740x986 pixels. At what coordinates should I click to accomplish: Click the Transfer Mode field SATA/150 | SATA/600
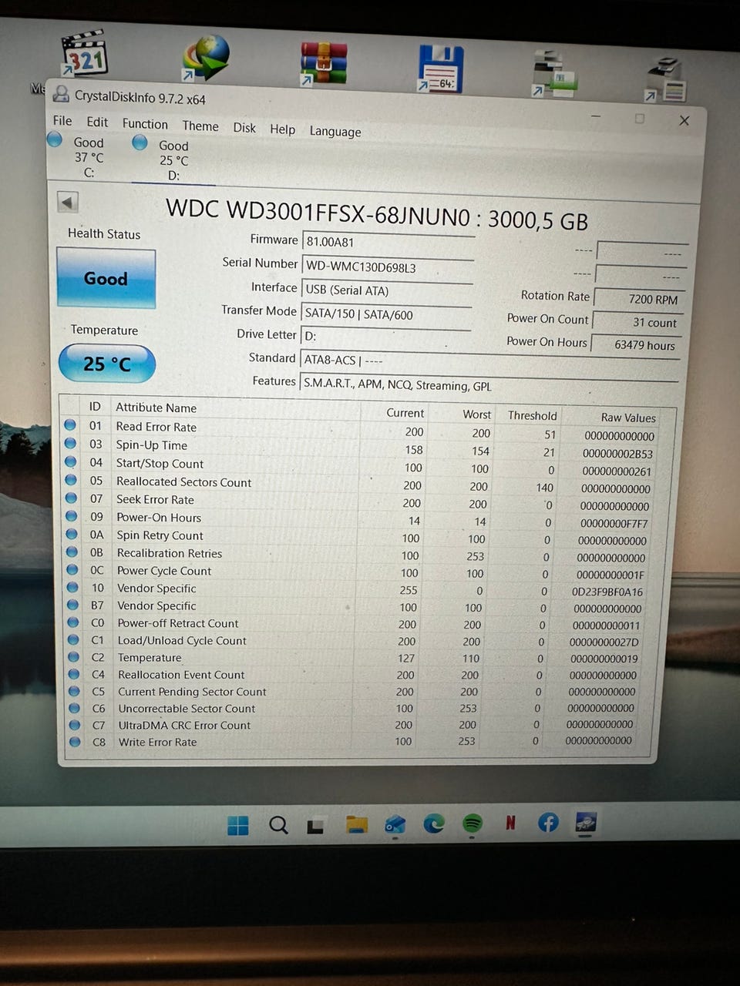click(385, 314)
